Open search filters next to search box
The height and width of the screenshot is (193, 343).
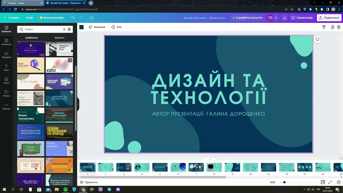pyautogui.click(x=69, y=29)
